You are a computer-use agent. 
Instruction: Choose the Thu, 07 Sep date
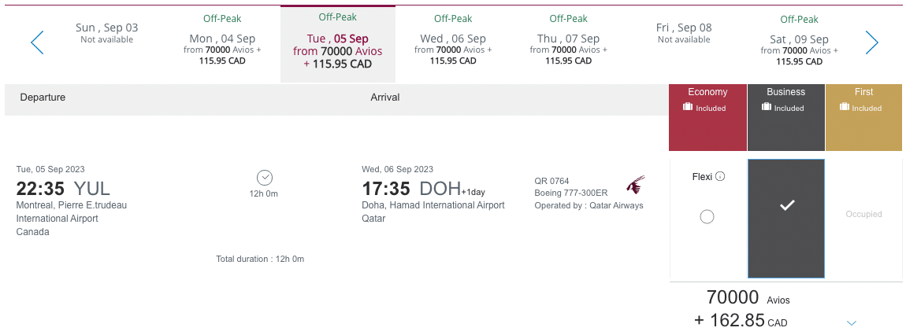(568, 43)
